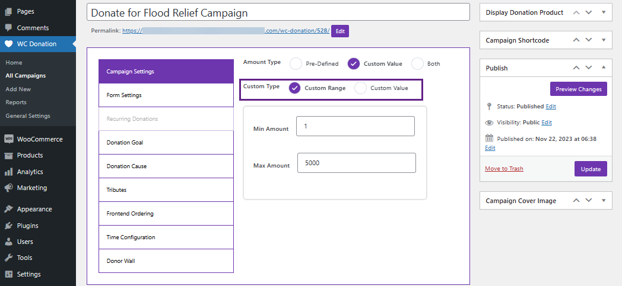622x286 pixels.
Task: Select Both amount type option
Action: click(x=417, y=64)
